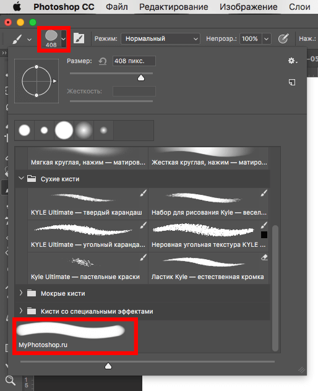Select the Zoom tool magnifier icon

11,380
